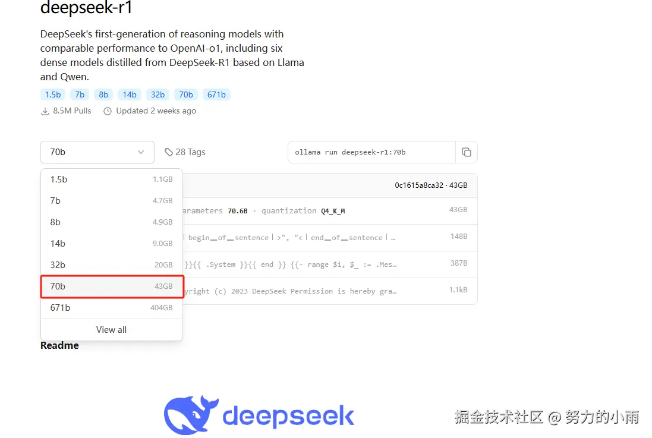Pick the 8b 4.9GB model entry
The height and width of the screenshot is (438, 652).
point(111,222)
